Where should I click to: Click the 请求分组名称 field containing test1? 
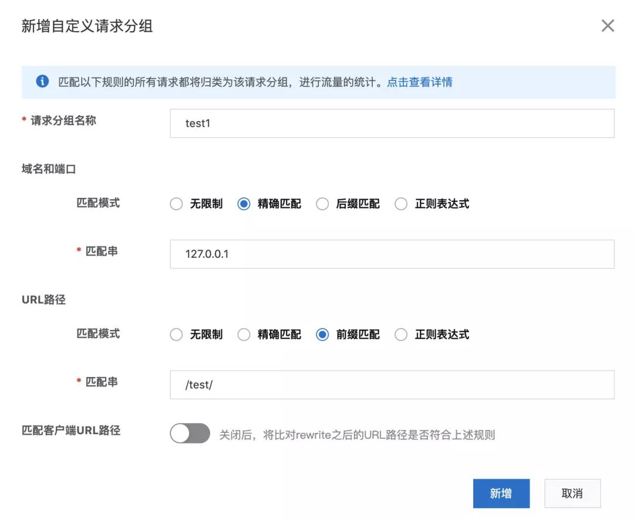(x=392, y=123)
